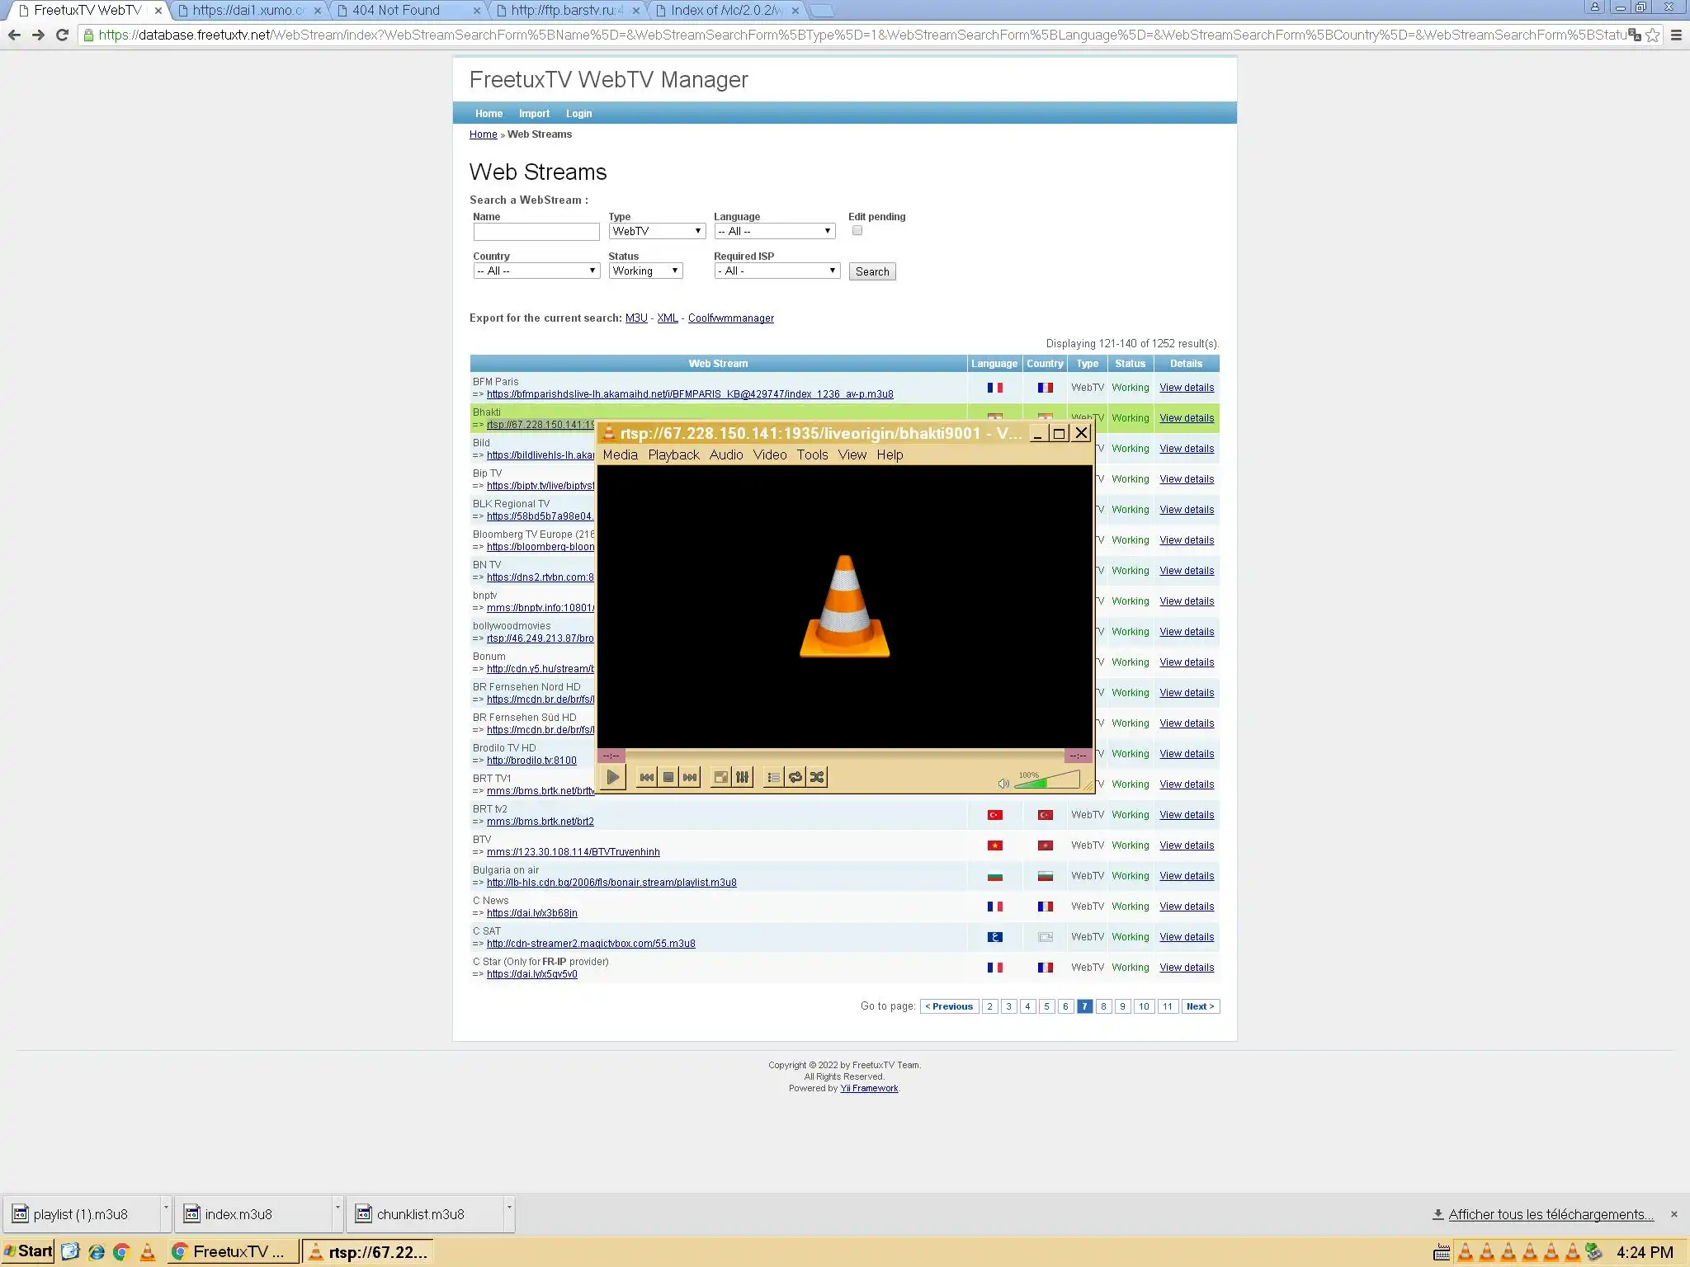Click the VLC stop playback button
Image resolution: width=1690 pixels, height=1267 pixels.
pyautogui.click(x=668, y=777)
